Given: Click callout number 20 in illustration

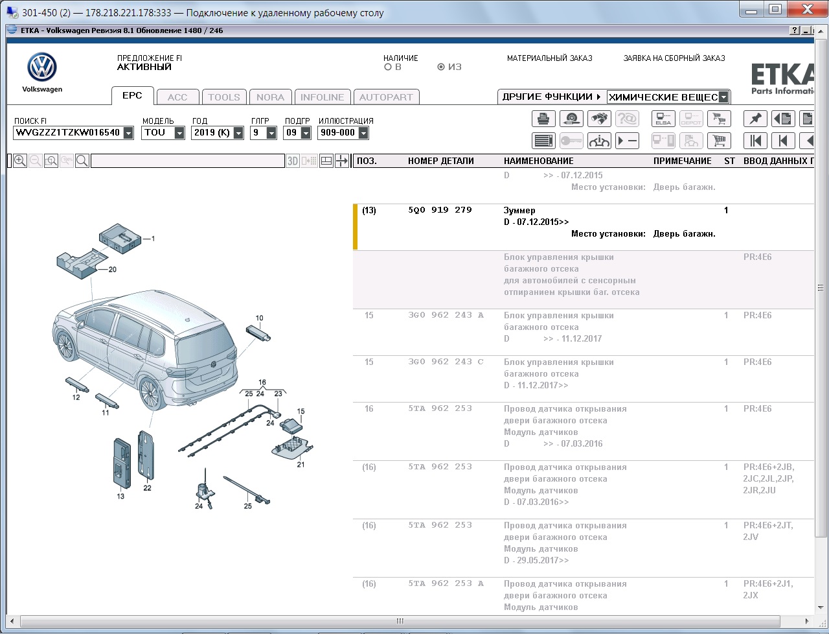Looking at the screenshot, I should 113,269.
